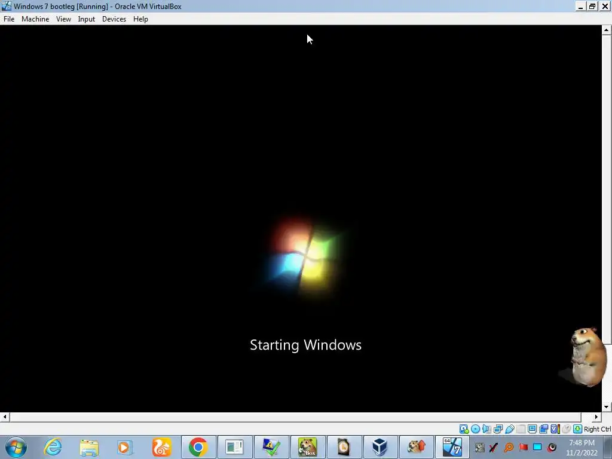Open the Machine menu
The height and width of the screenshot is (459, 612).
[35, 19]
